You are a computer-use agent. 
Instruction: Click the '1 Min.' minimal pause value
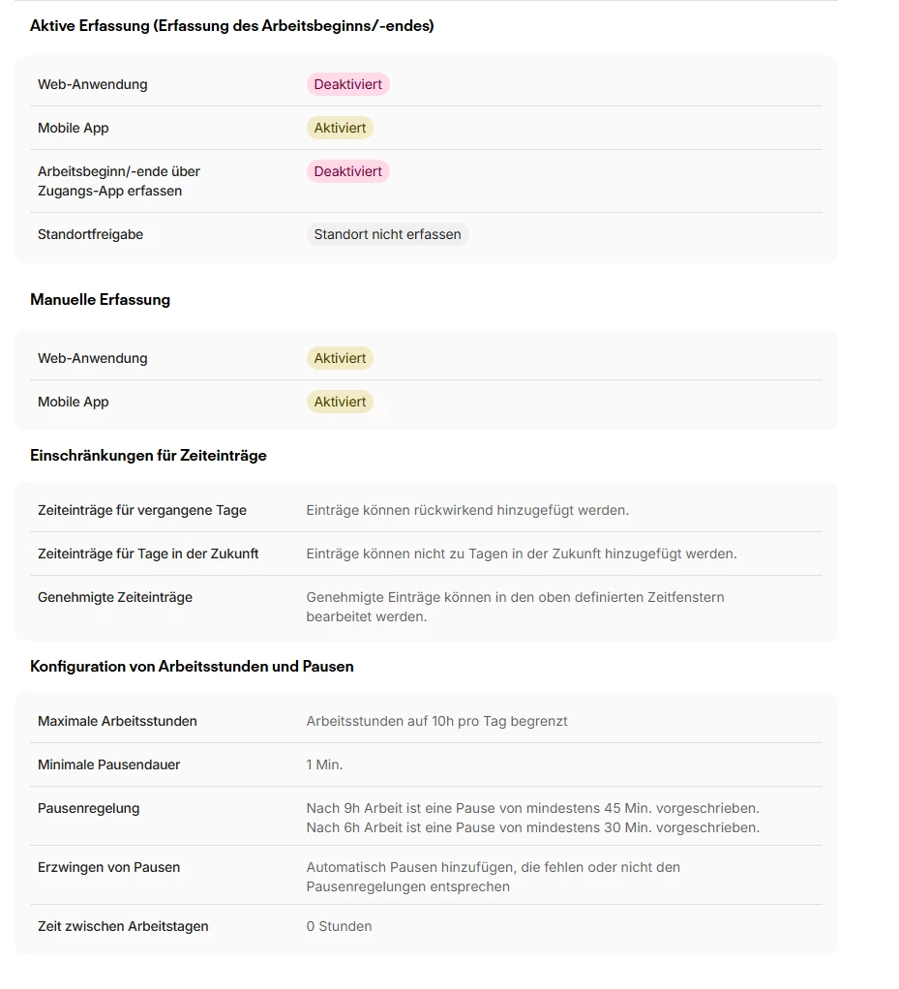coord(324,765)
